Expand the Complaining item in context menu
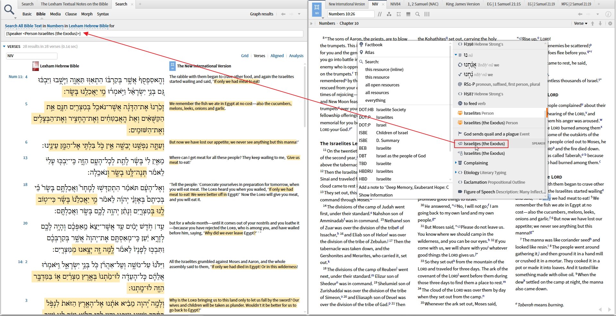 click(x=456, y=163)
